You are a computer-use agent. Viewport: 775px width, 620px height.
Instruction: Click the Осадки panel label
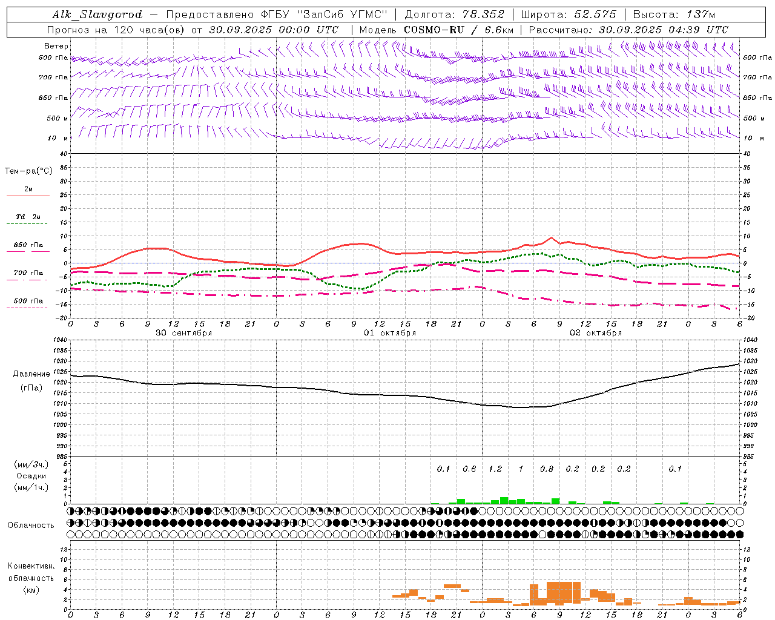[31, 476]
